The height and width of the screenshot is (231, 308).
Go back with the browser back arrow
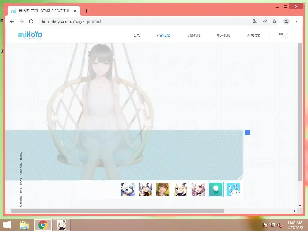12,21
